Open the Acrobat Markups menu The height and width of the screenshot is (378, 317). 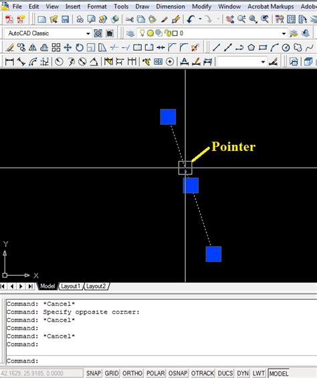[x=271, y=7]
